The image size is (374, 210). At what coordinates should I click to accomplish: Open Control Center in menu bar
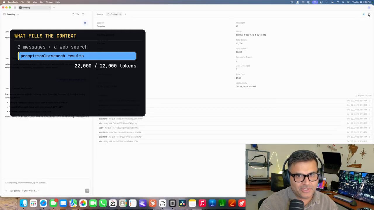point(348,2)
